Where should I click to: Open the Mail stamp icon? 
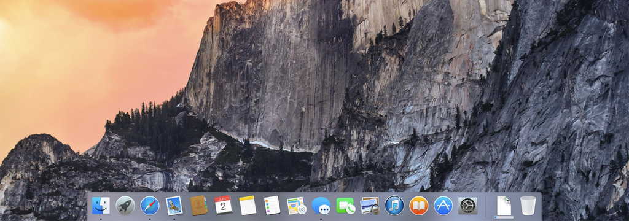(x=174, y=206)
